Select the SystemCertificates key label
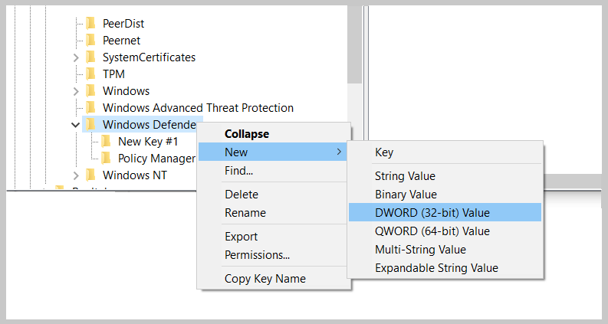This screenshot has height=324, width=608. tap(149, 57)
